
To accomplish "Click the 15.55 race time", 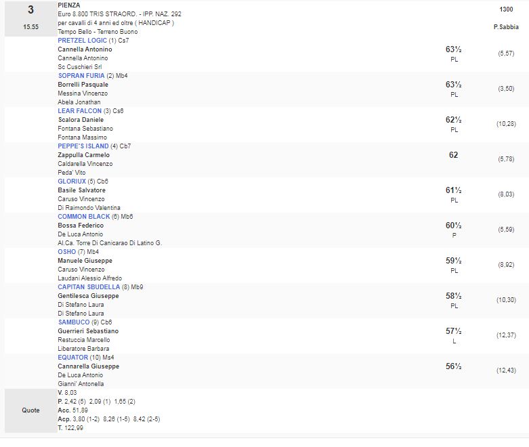I will (30, 27).
